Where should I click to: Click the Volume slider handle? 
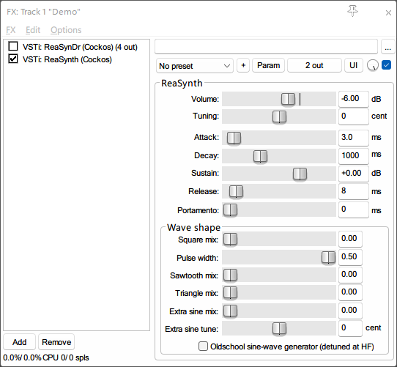(x=288, y=99)
